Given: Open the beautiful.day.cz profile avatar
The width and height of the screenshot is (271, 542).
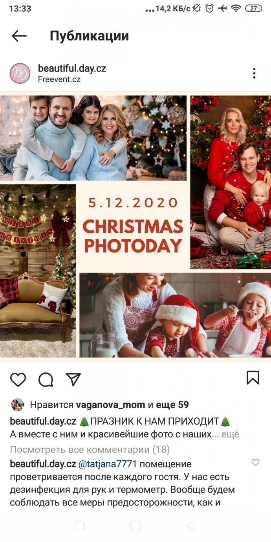Looking at the screenshot, I should tap(20, 73).
